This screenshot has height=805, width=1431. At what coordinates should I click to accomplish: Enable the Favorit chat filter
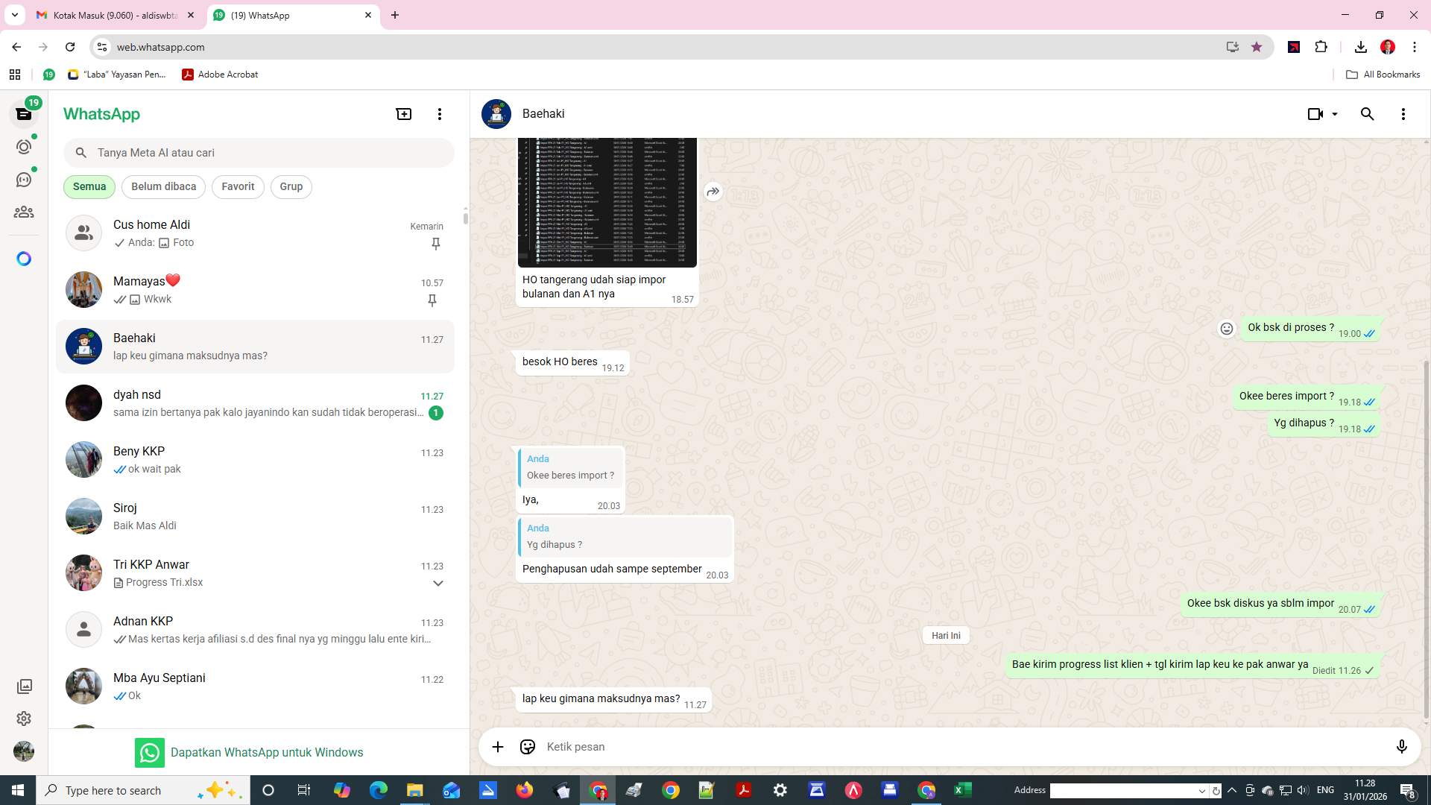tap(237, 186)
